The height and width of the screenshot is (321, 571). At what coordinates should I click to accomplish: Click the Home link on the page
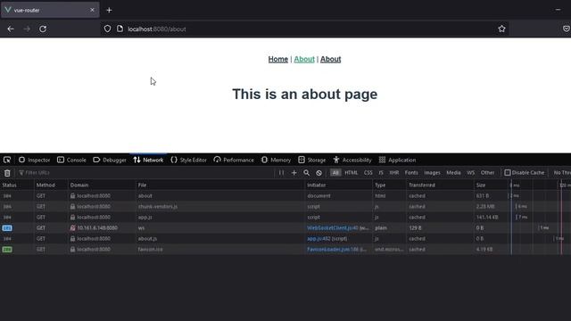277,60
